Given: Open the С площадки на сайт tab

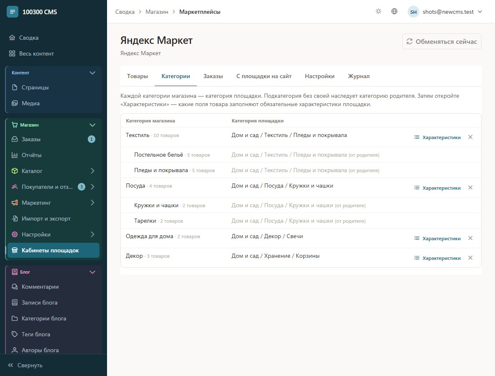Looking at the screenshot, I should click(264, 76).
